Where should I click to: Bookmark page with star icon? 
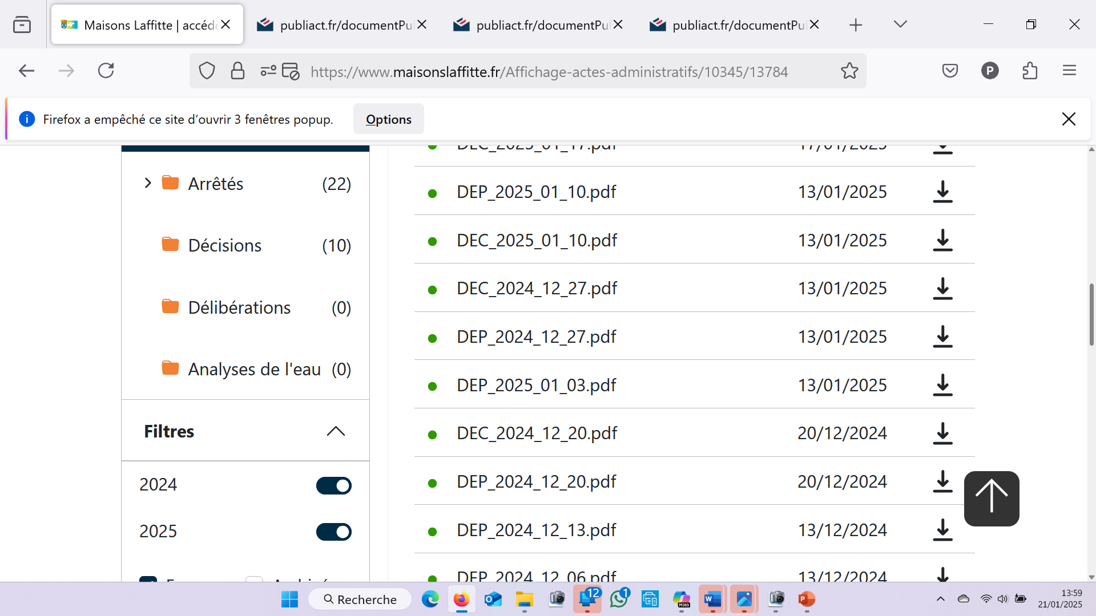849,71
